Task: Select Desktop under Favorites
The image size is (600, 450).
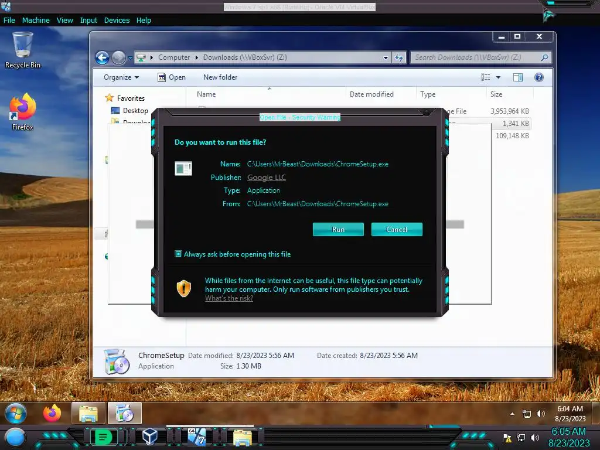Action: pyautogui.click(x=135, y=111)
